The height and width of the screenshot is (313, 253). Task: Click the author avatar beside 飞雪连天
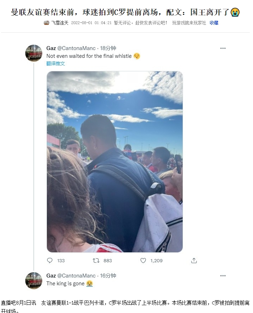tap(46, 23)
